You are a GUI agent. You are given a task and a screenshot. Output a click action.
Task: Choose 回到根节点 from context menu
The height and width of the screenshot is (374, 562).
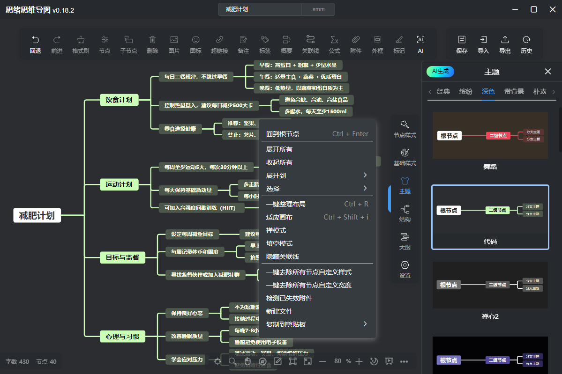[x=317, y=134]
